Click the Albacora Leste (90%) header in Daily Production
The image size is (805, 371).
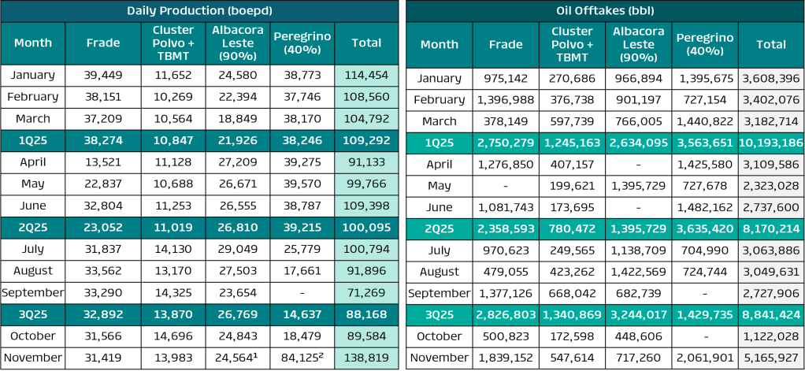click(239, 43)
